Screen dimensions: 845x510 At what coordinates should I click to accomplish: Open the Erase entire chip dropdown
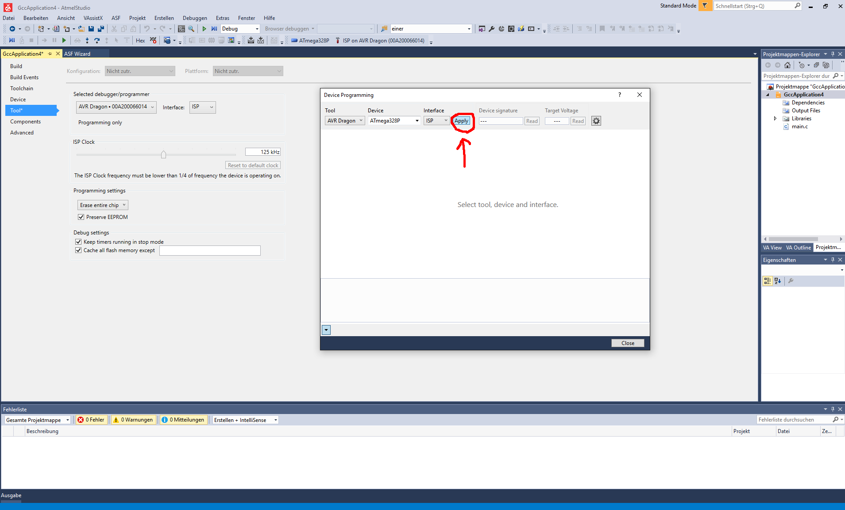click(103, 205)
